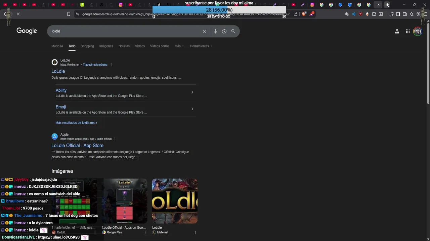The width and height of the screenshot is (430, 241).
Task: Click the Imágenes section heading
Action: tap(62, 171)
